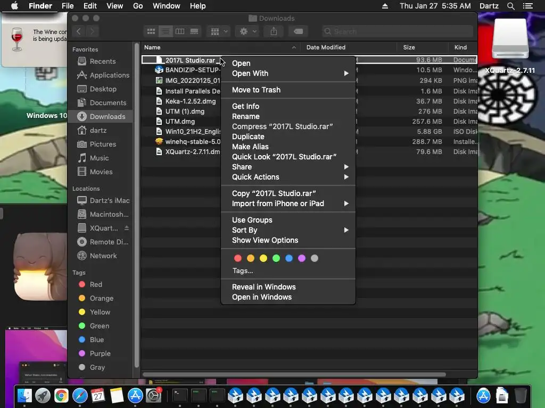Open Google Chrome from the Dock
Screen dimensions: 545x408
coord(61,395)
